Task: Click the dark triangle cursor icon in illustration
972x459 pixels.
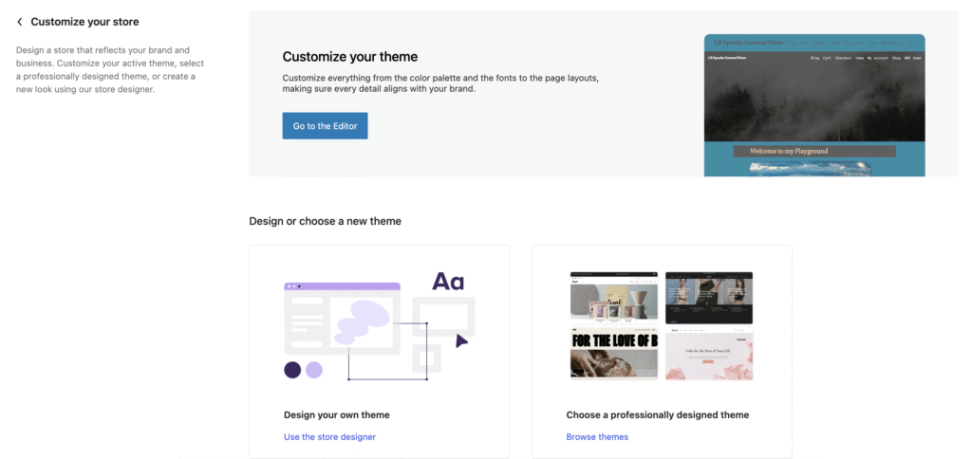Action: pos(461,340)
